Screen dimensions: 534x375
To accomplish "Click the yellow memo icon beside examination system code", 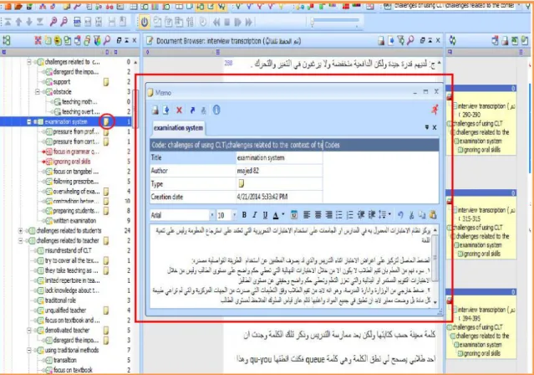I will coord(107,121).
